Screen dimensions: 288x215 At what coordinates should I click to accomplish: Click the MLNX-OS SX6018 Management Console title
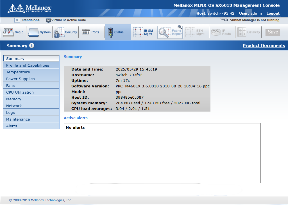pyautogui.click(x=226, y=5)
